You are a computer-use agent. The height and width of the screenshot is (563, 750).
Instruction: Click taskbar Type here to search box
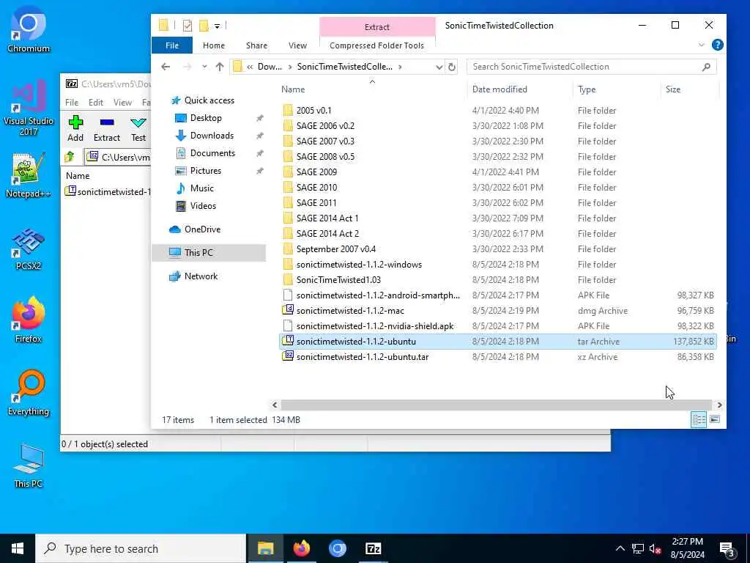(141, 548)
